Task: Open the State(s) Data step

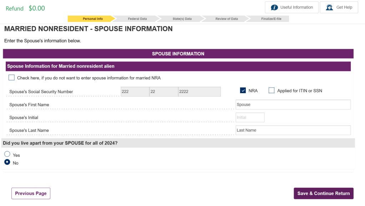Action: [182, 19]
